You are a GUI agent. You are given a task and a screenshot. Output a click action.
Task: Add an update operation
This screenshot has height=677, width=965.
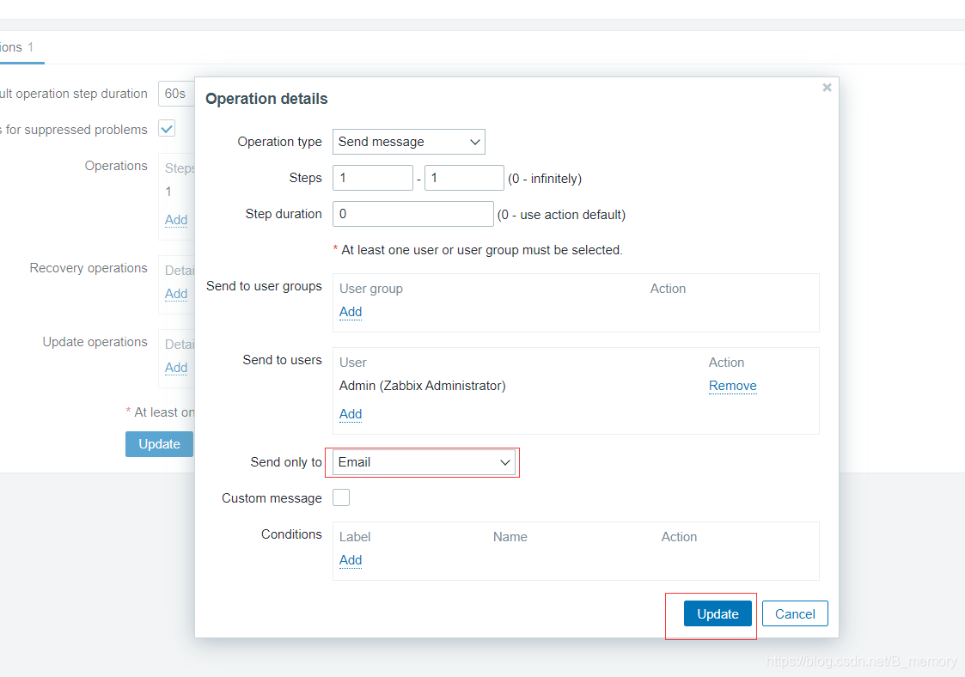176,368
